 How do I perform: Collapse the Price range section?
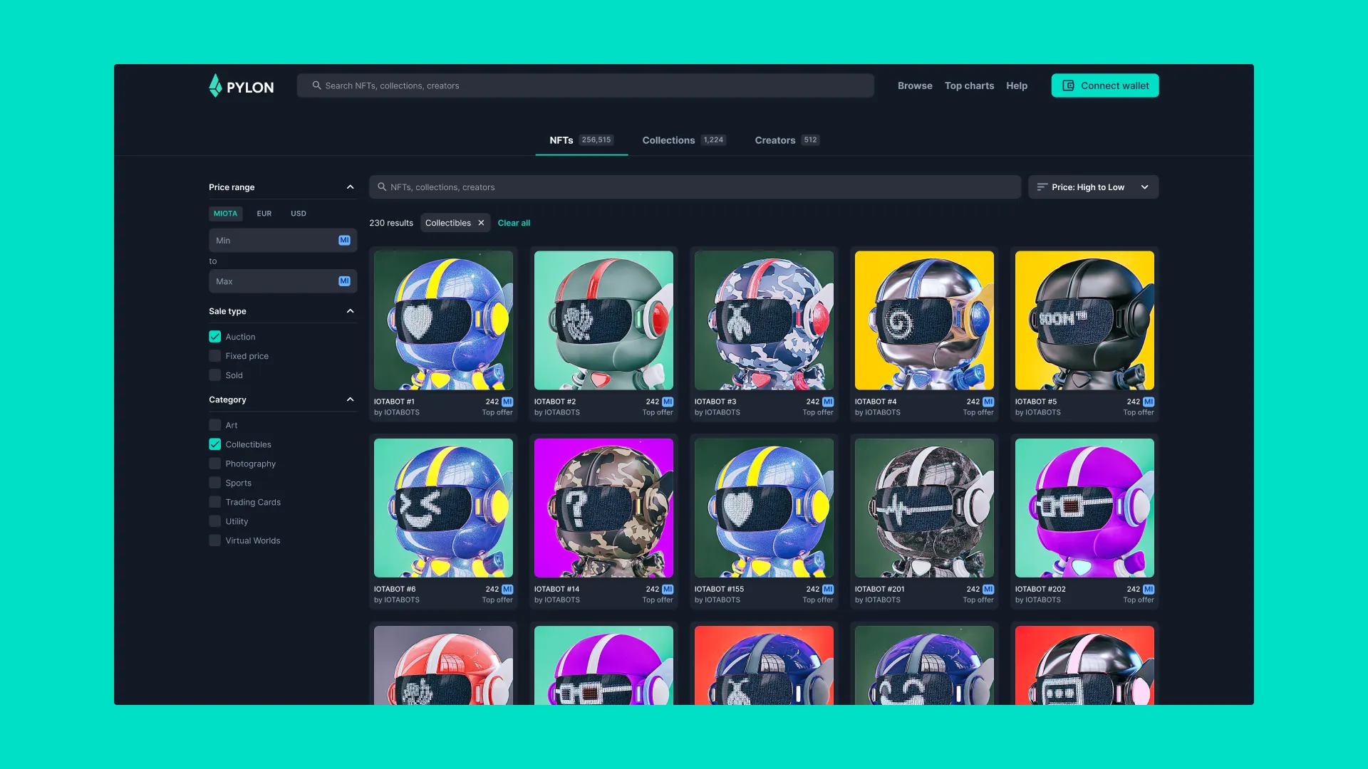click(350, 187)
